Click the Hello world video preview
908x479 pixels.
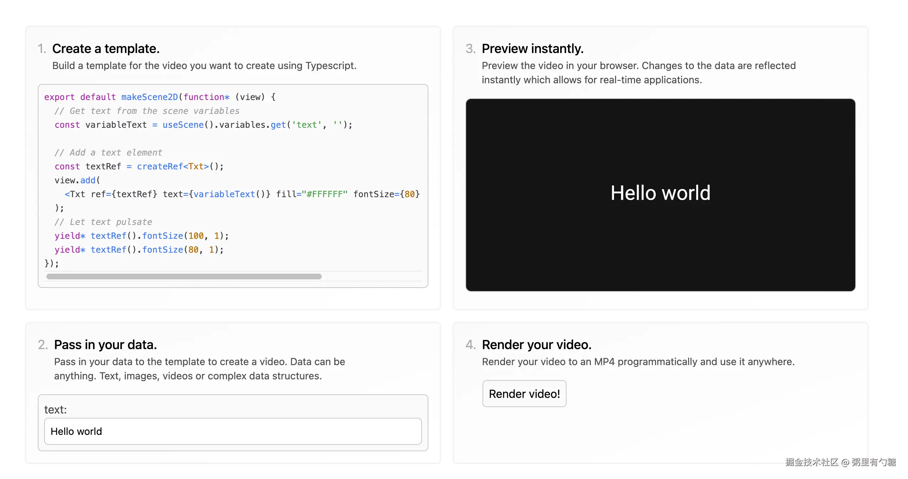(660, 195)
